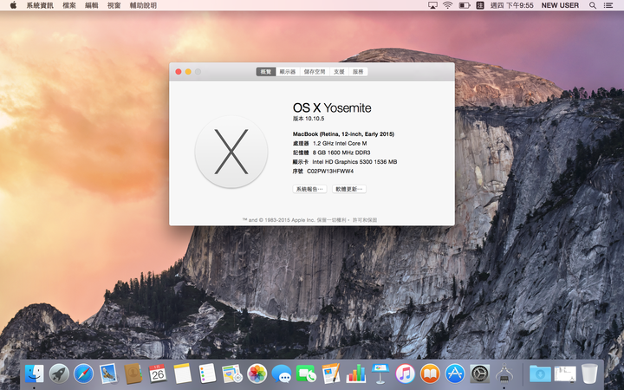Image resolution: width=624 pixels, height=390 pixels.
Task: Click 軟體更新… button
Action: [x=349, y=189]
